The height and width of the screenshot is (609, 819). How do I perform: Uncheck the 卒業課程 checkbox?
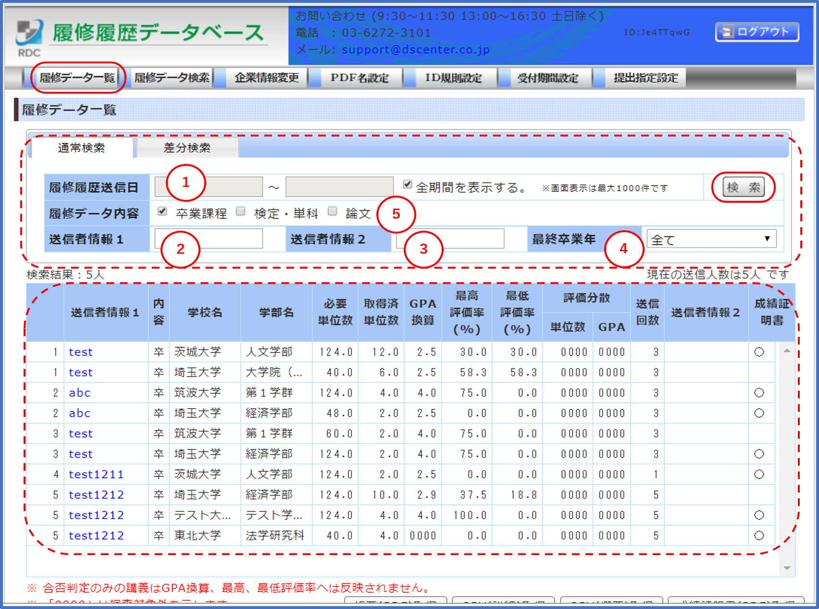tap(162, 211)
